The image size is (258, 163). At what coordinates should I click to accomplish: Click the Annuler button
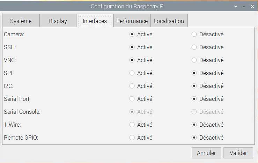coord(206,153)
